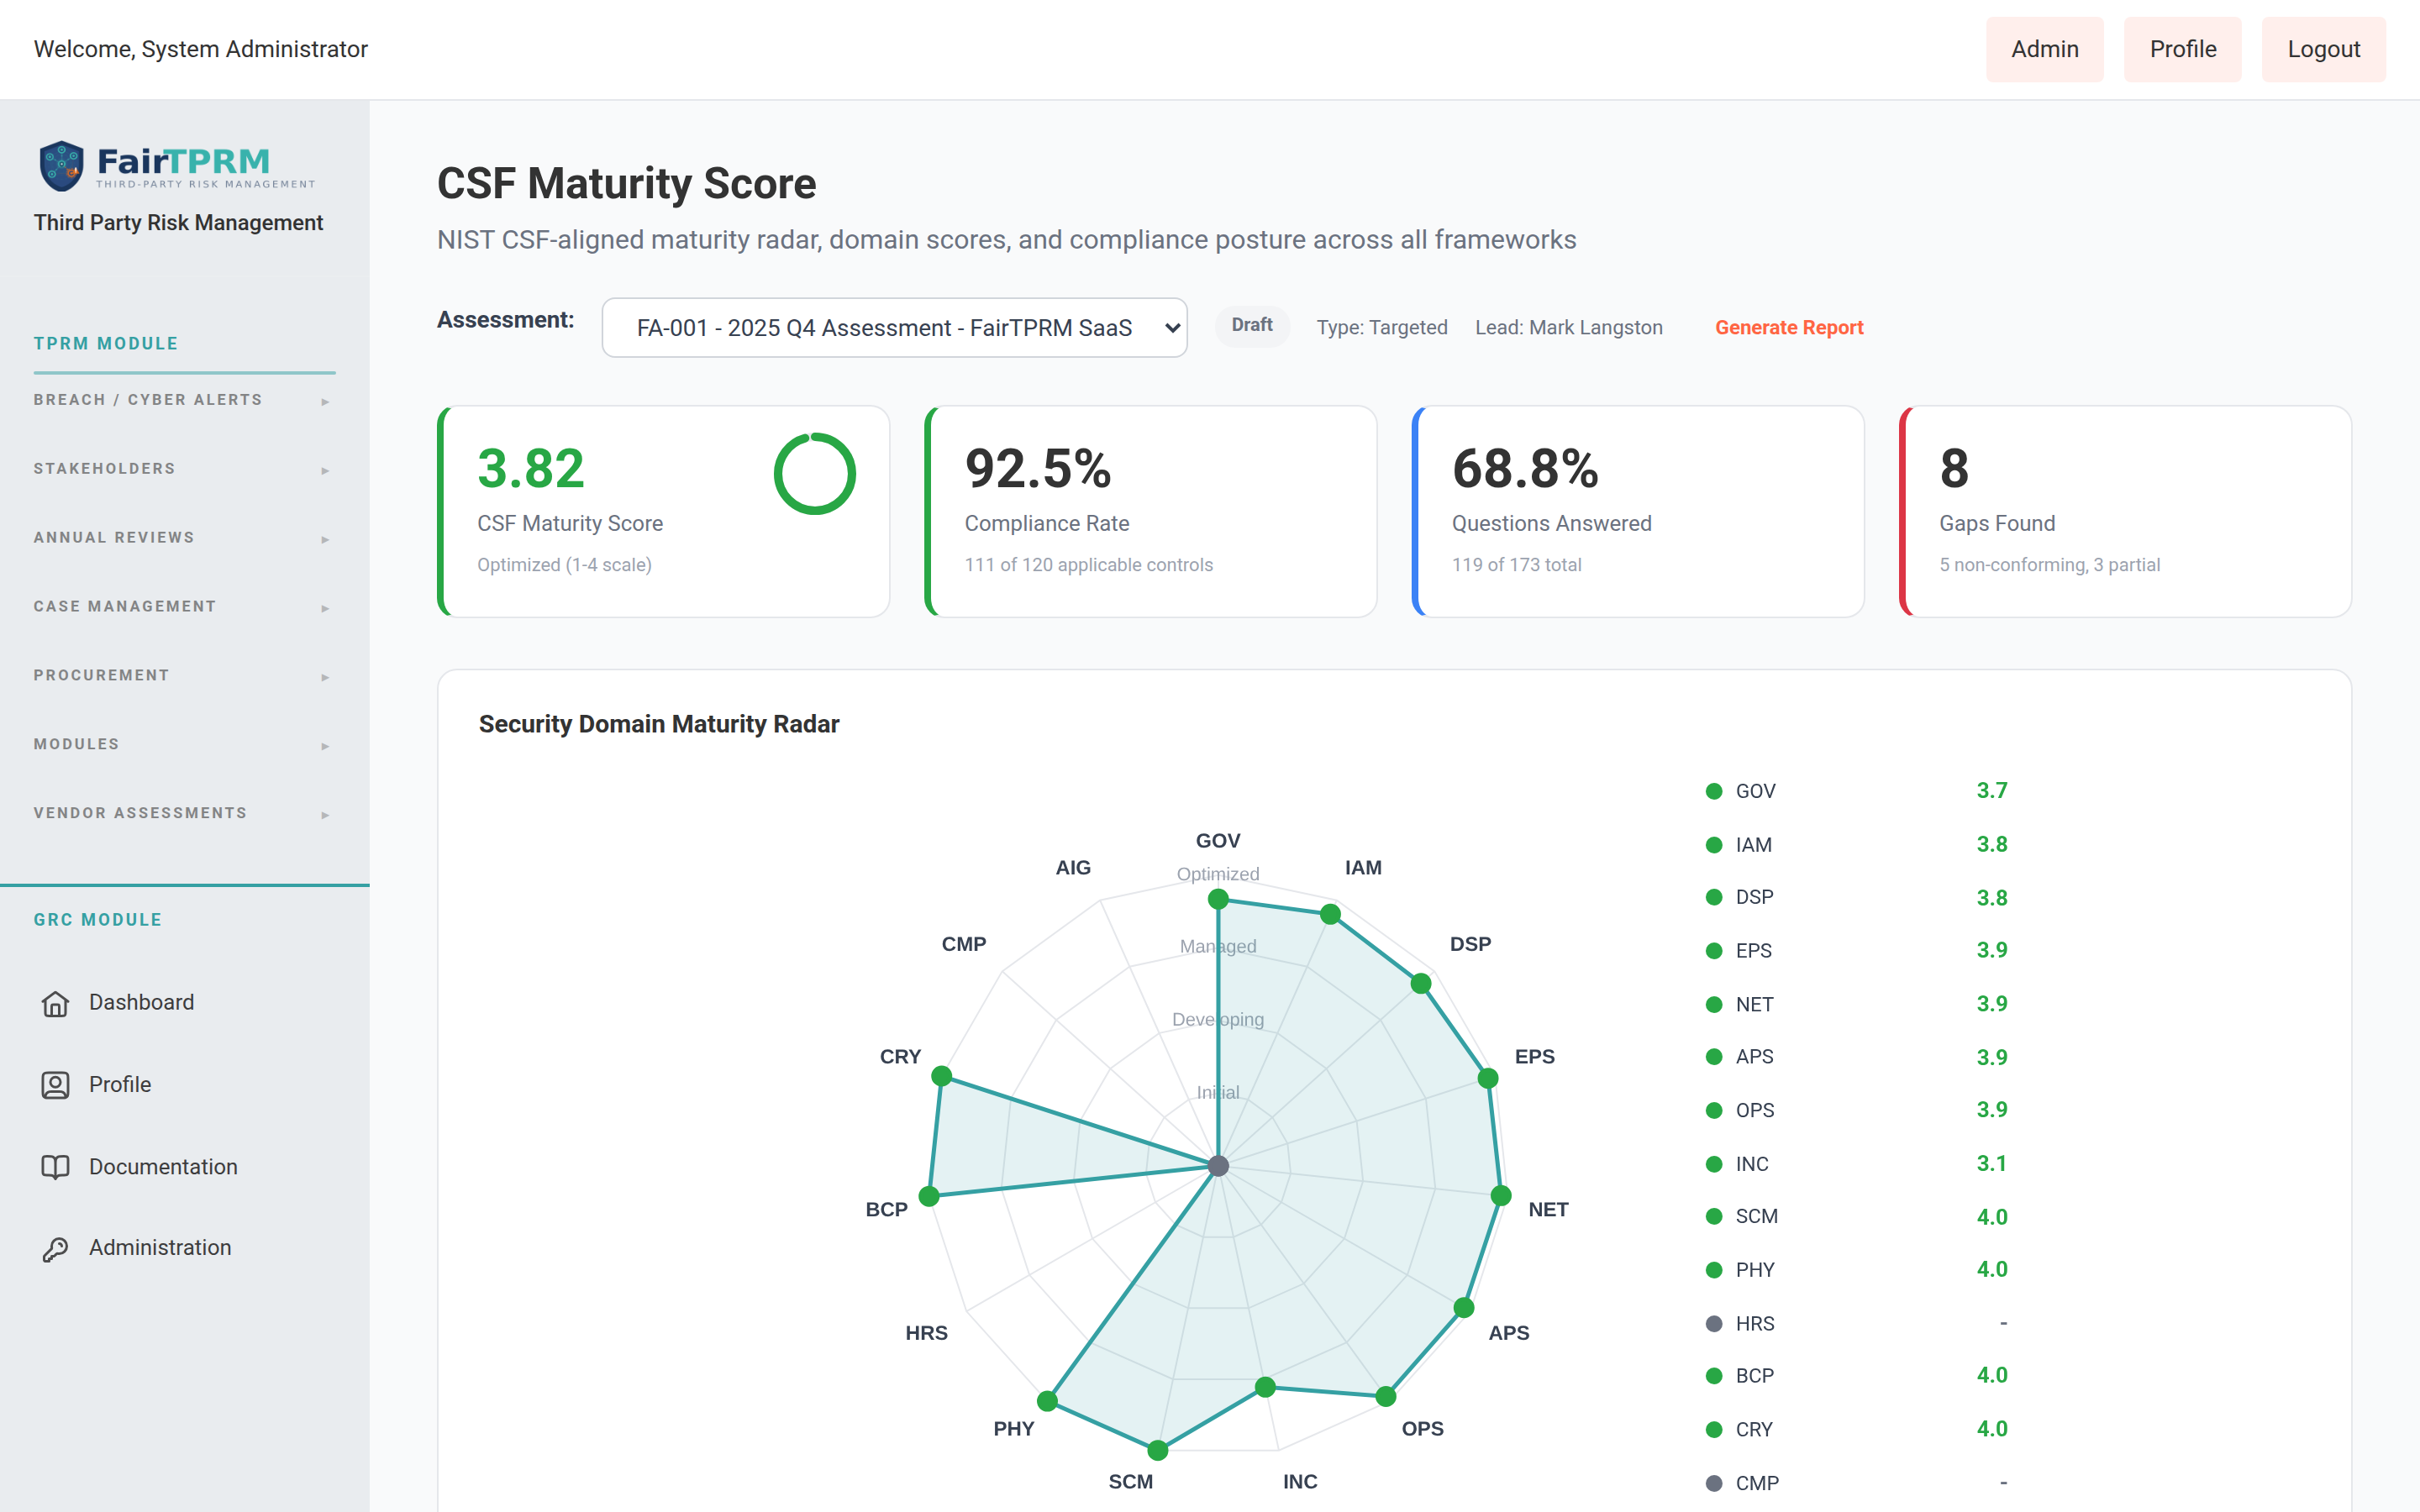The width and height of the screenshot is (2420, 1512).
Task: Click the CMP radar axis label
Action: click(x=964, y=944)
